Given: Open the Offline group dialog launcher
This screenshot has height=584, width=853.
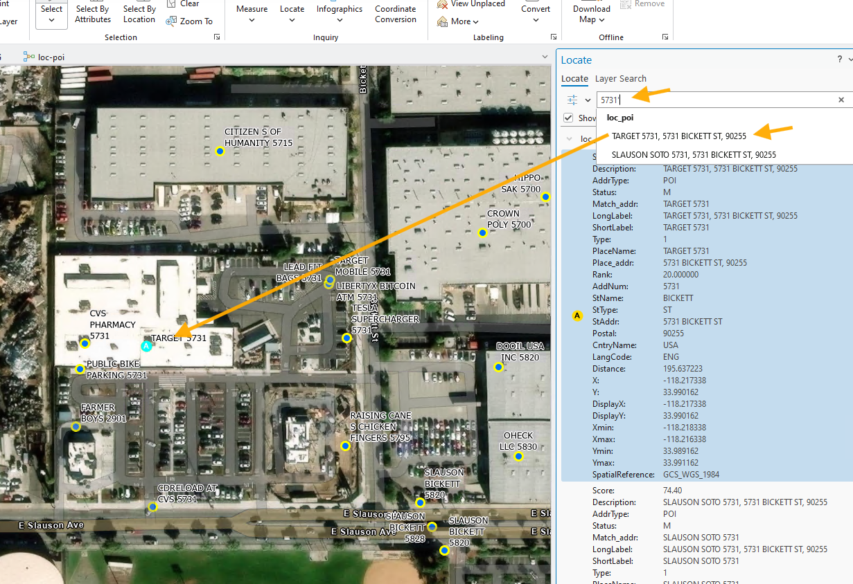Looking at the screenshot, I should tap(665, 37).
